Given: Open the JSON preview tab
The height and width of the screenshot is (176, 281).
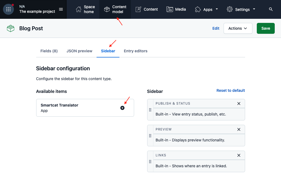Looking at the screenshot, I should 79,51.
